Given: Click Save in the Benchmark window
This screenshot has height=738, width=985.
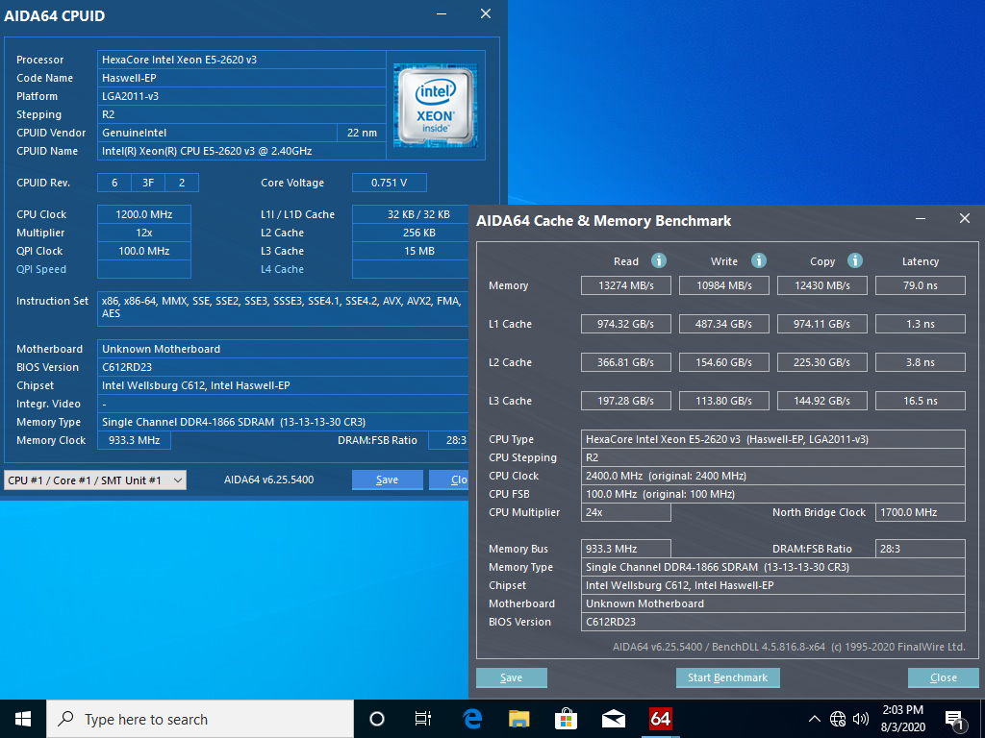Looking at the screenshot, I should point(512,677).
